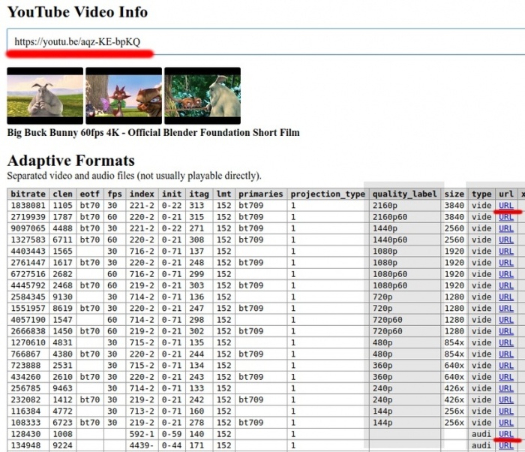Screen dimensions: 525x452
Task: Select clen cell 9130
Action: (x=62, y=297)
